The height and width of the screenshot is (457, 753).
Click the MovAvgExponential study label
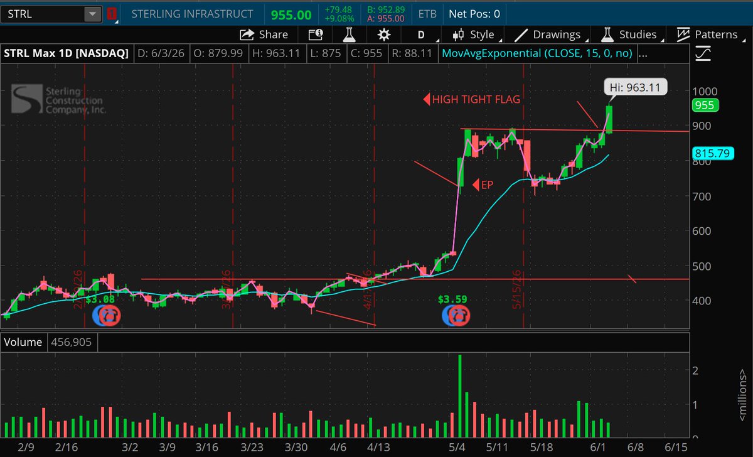(x=536, y=54)
